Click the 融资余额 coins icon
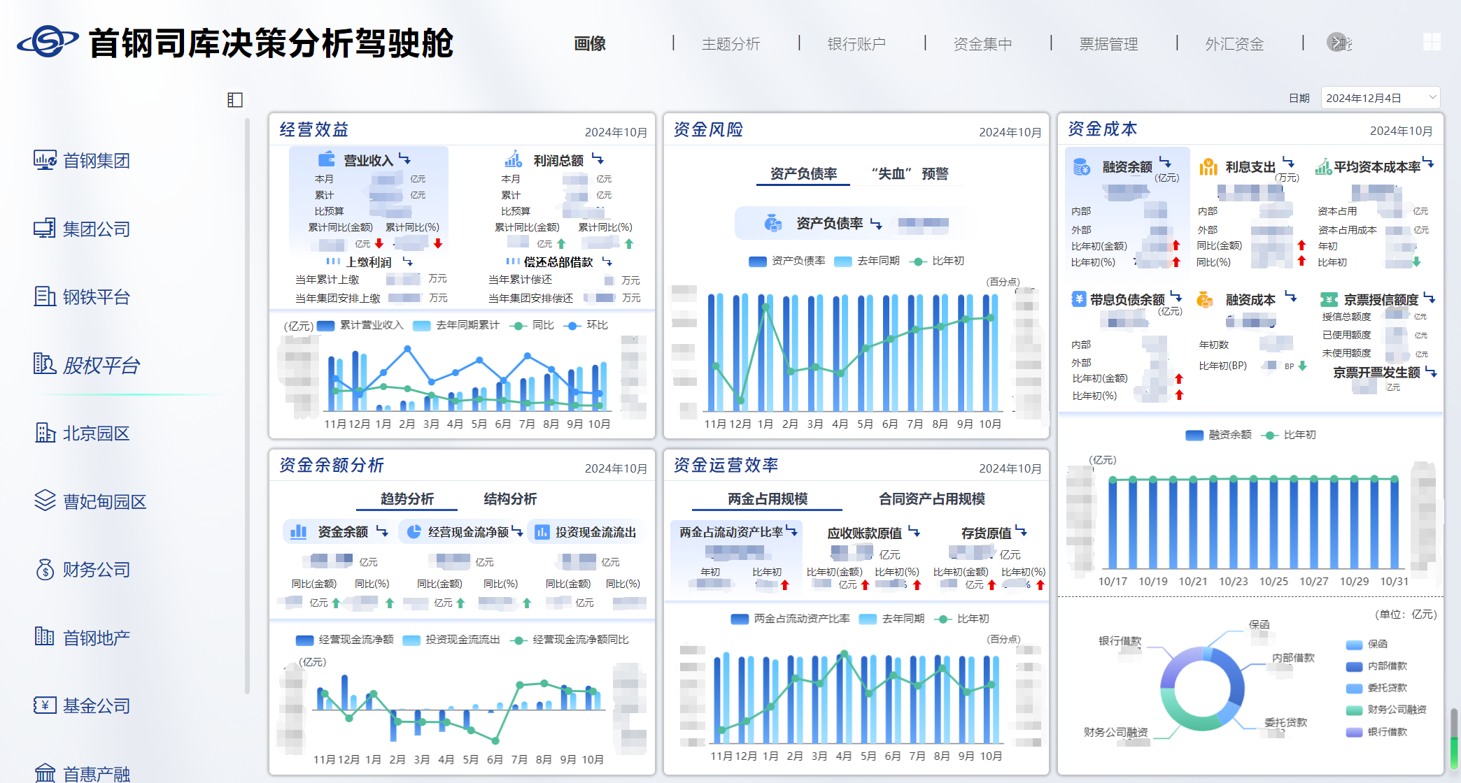This screenshot has width=1461, height=783. pyautogui.click(x=1082, y=166)
